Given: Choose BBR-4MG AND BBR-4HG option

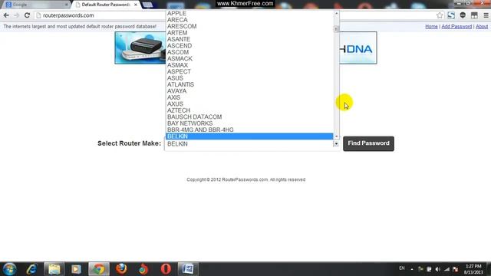Looking at the screenshot, I should (249, 130).
